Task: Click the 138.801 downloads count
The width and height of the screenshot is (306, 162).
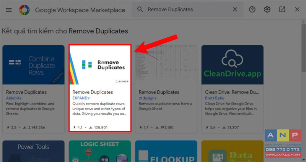Action: click(x=98, y=128)
